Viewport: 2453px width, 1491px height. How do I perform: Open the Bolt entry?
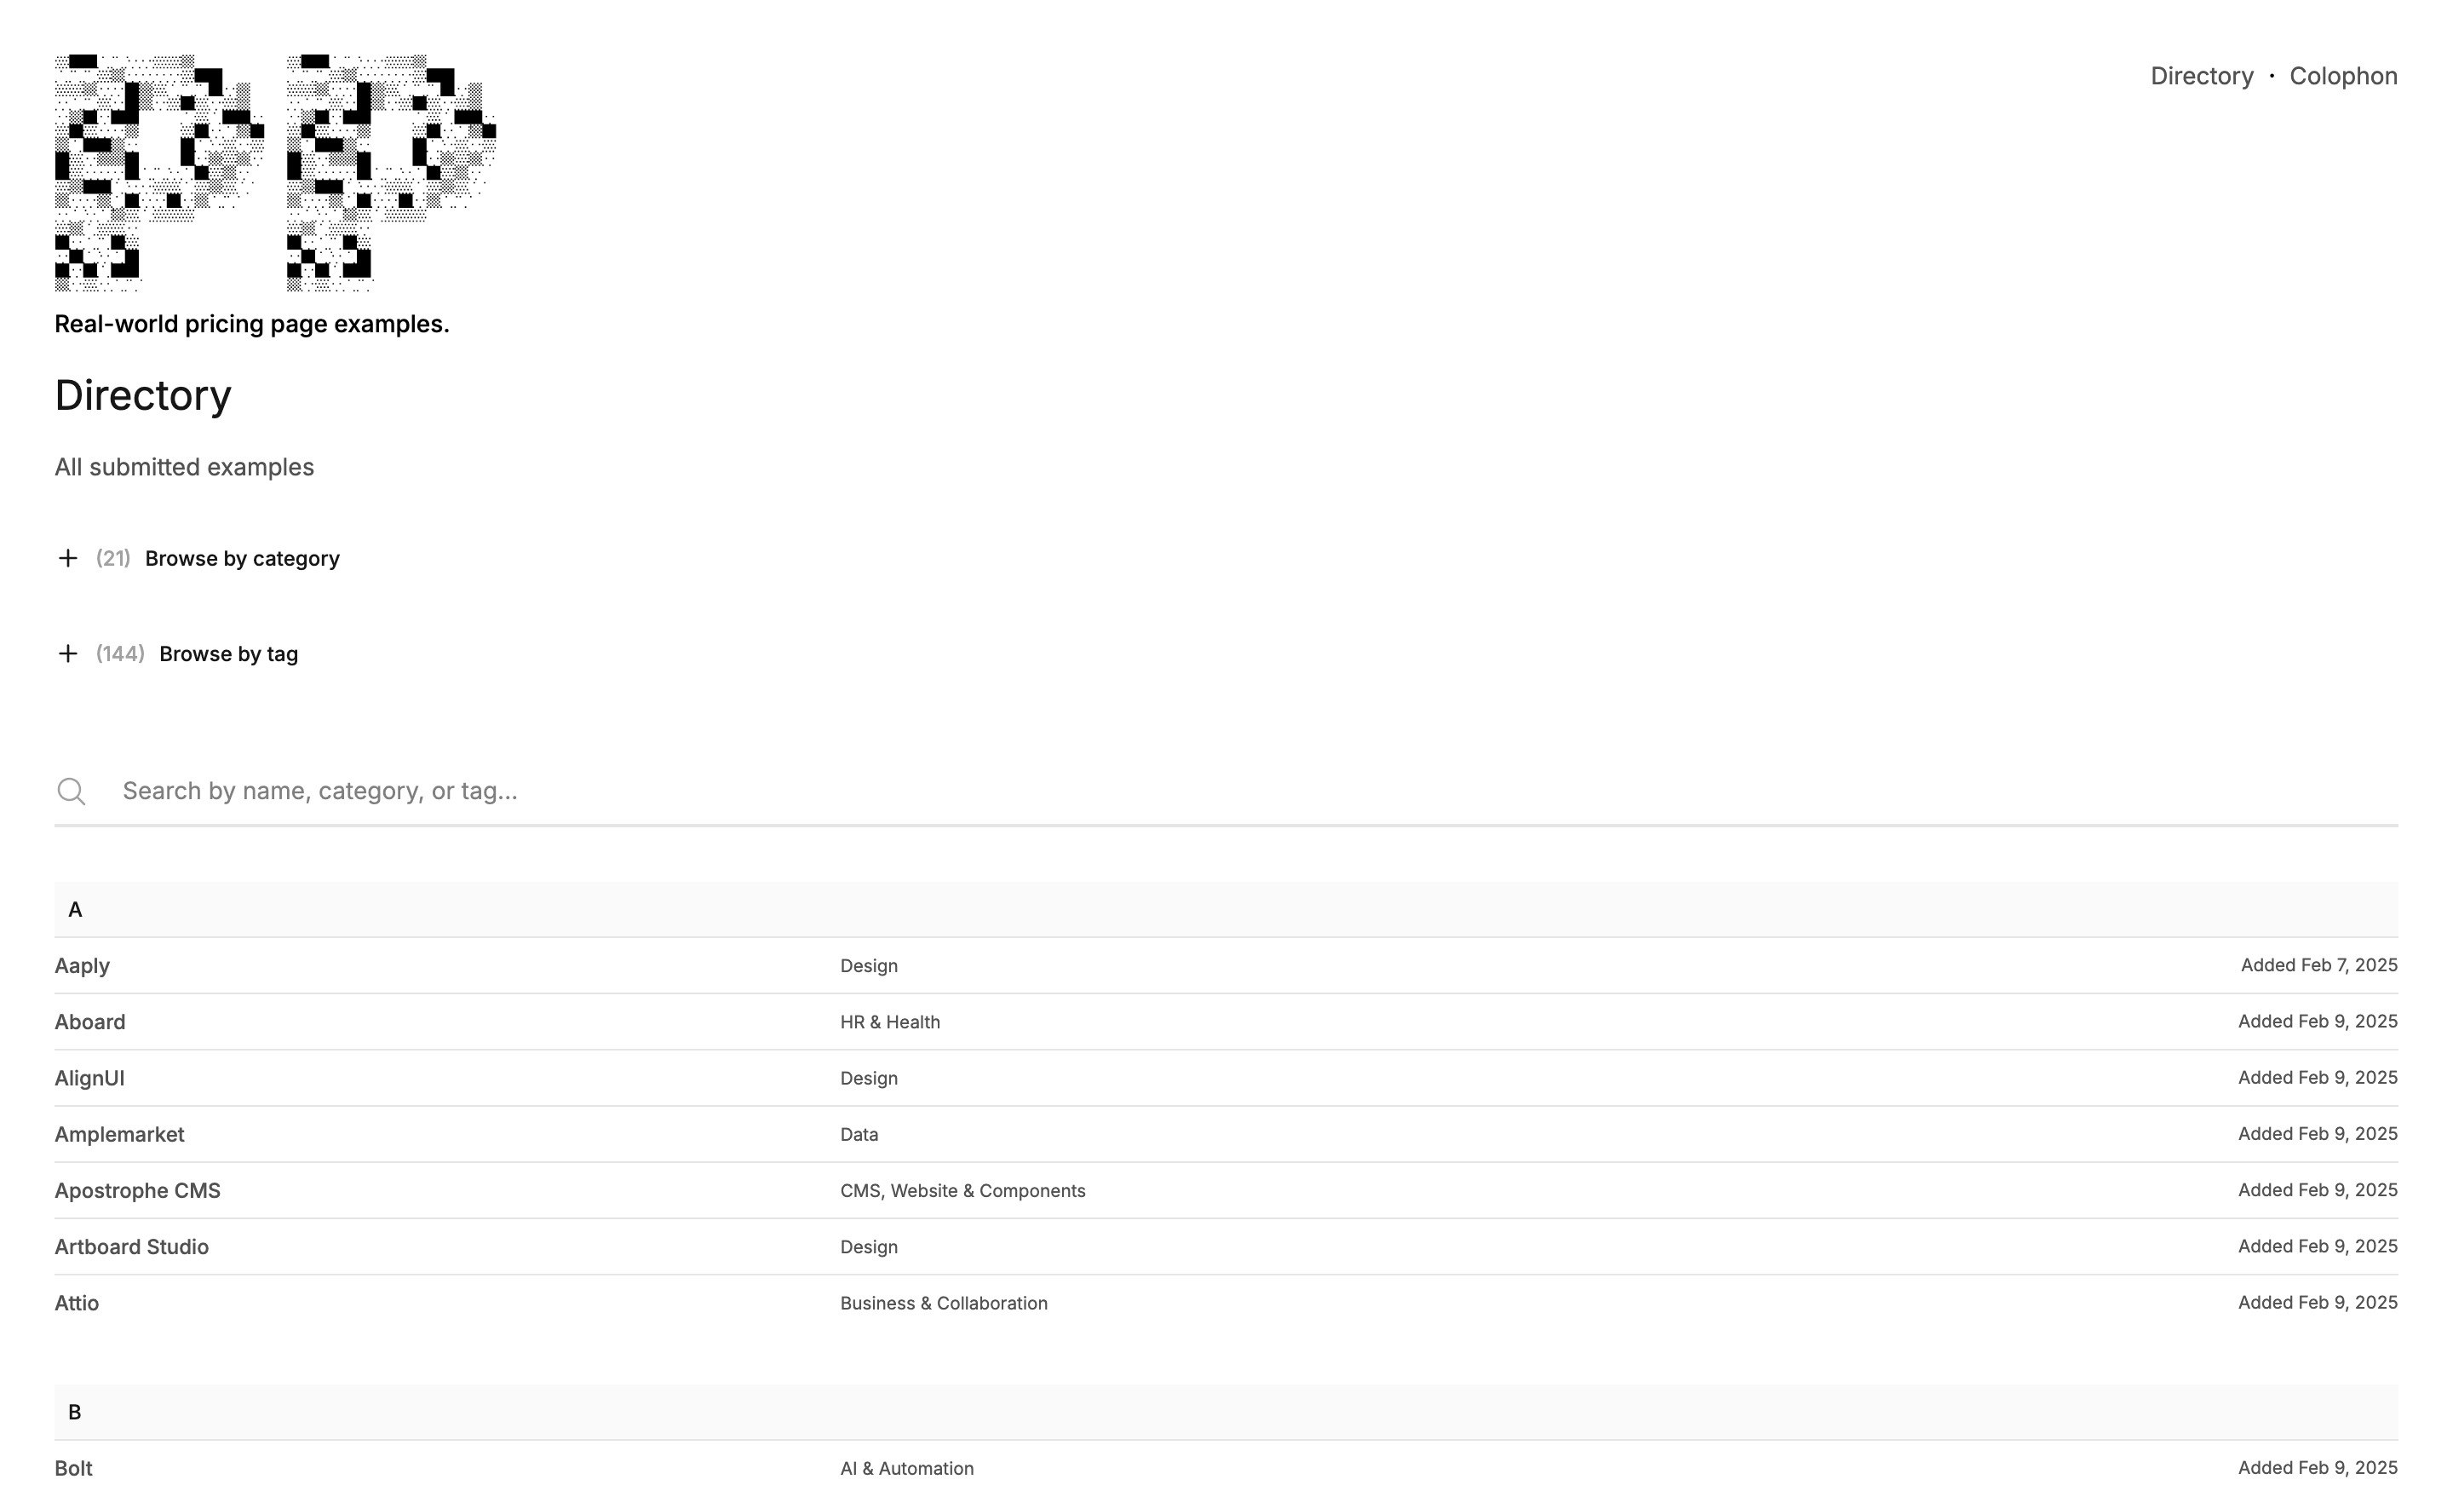[x=73, y=1469]
